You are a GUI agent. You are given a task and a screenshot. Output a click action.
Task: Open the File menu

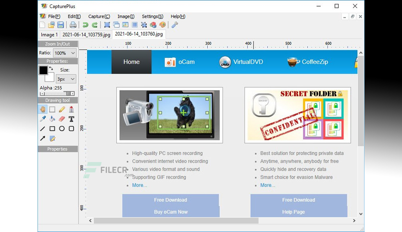coord(54,16)
